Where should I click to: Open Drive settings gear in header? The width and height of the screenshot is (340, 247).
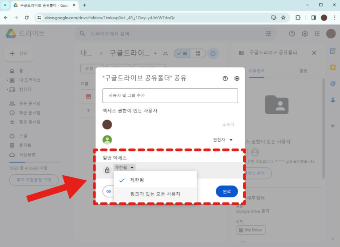point(305,33)
